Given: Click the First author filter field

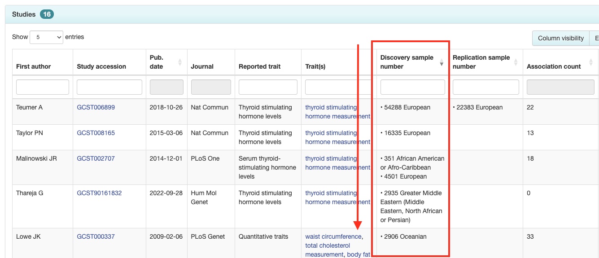Looking at the screenshot, I should tap(43, 87).
